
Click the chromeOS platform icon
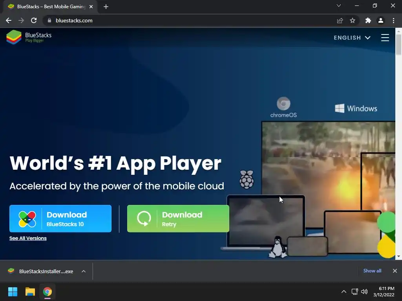[283, 107]
